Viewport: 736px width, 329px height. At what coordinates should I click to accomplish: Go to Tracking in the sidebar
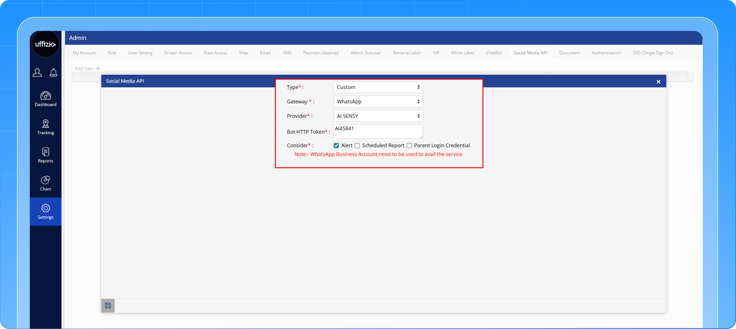click(x=46, y=127)
